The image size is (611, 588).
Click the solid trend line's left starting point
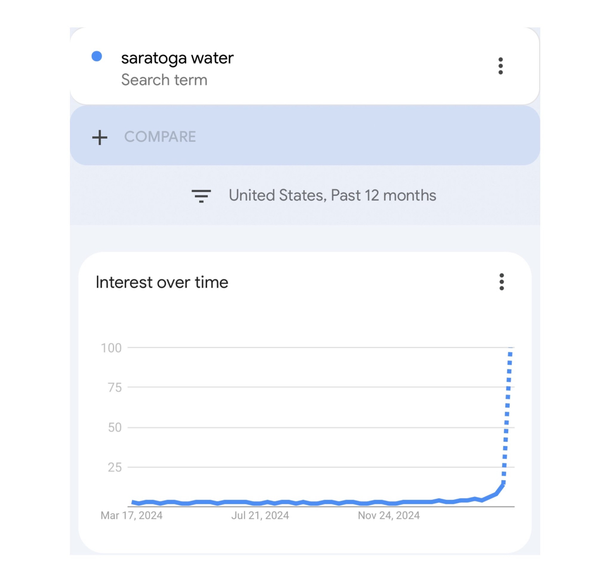click(x=132, y=502)
